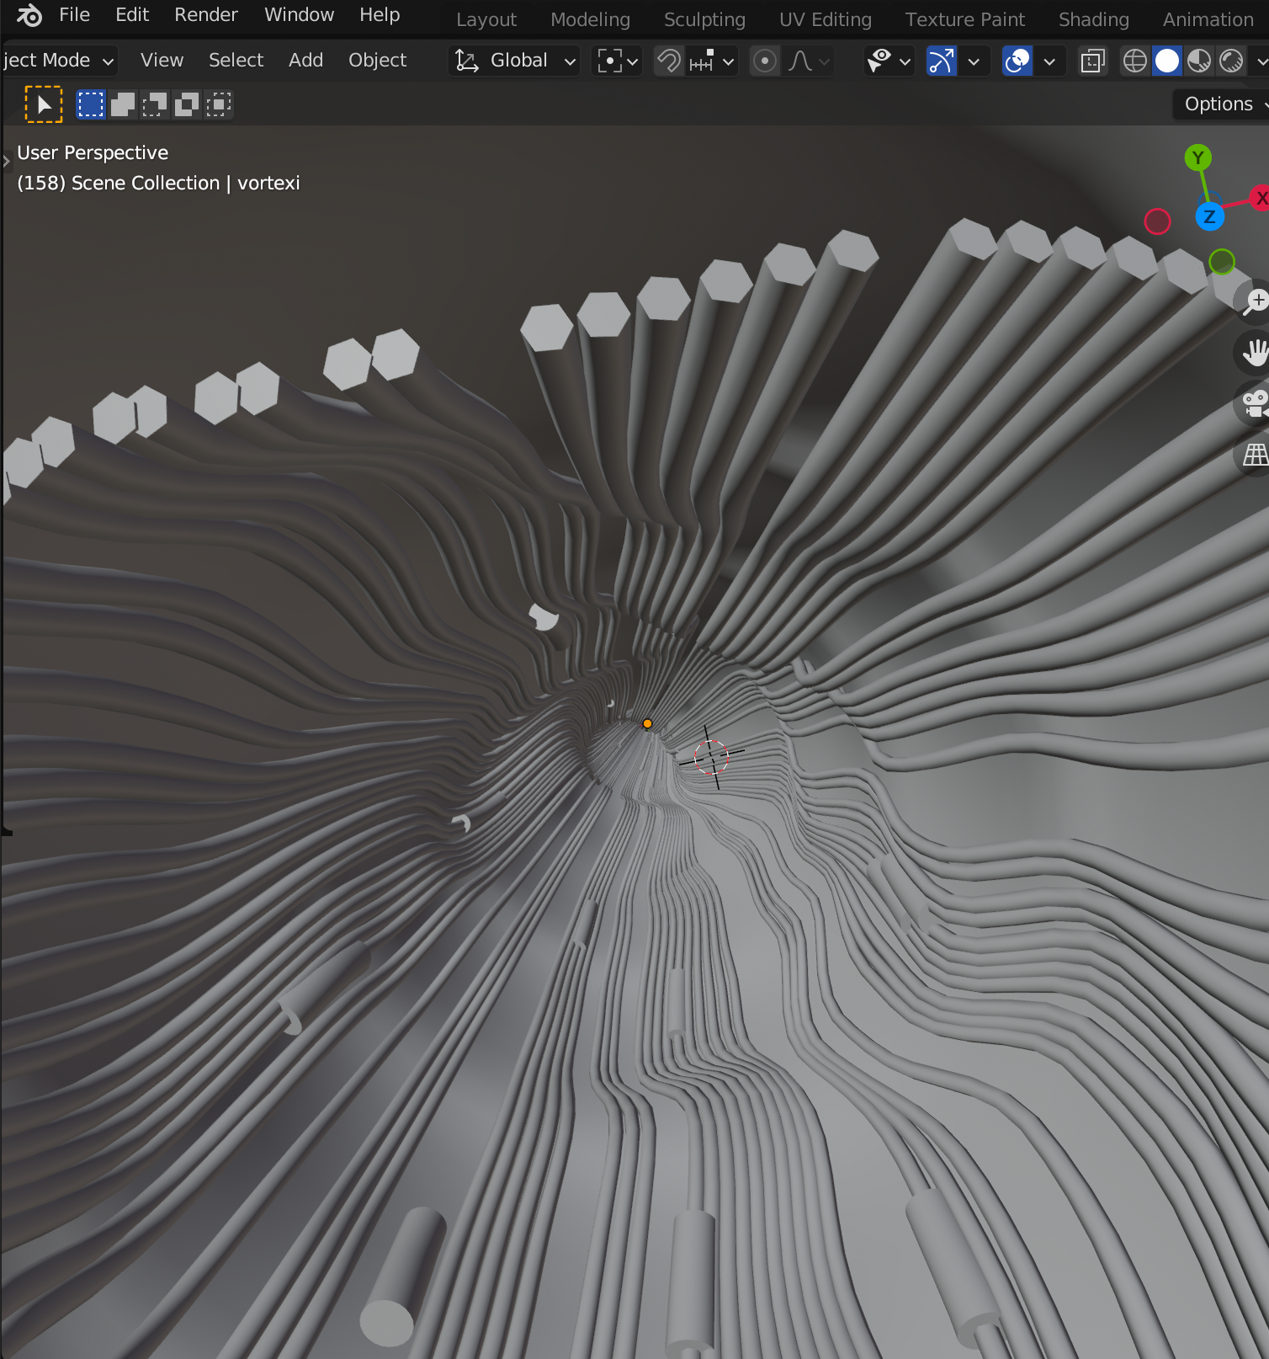Click the green Y axis on navigation gizmo
This screenshot has height=1359, width=1269.
point(1197,157)
